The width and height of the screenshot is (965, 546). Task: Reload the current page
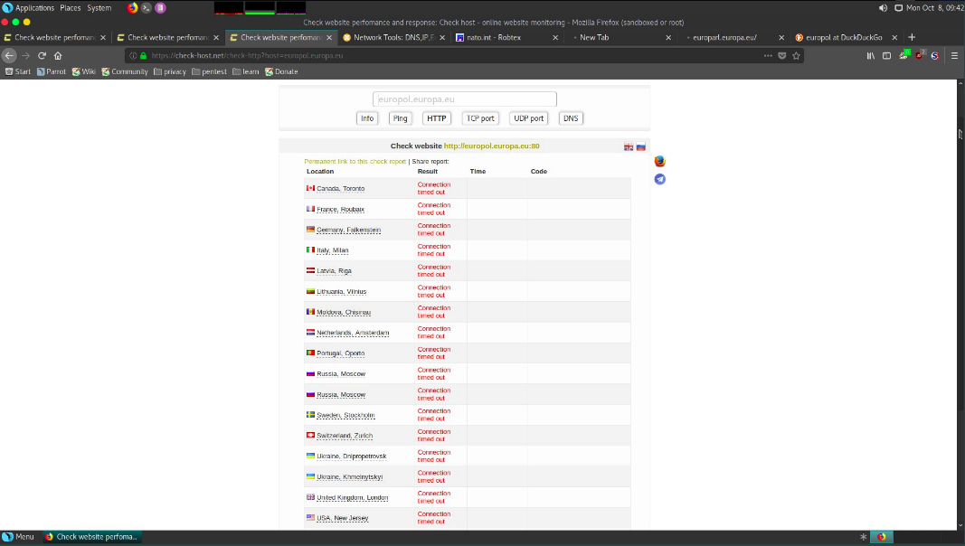click(42, 55)
